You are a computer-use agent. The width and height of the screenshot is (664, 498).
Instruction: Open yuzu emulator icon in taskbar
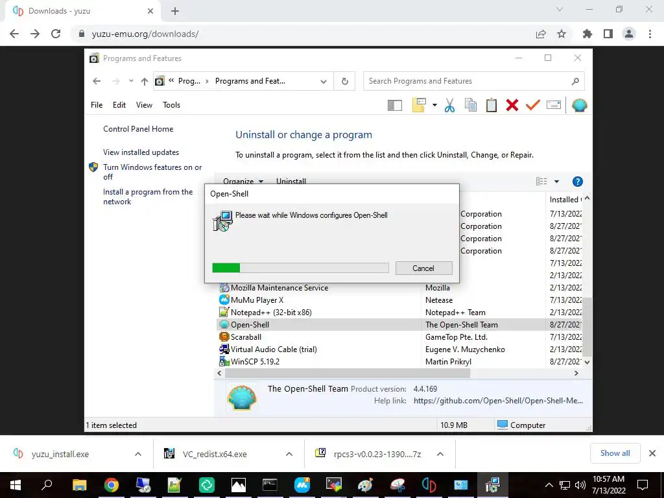point(429,485)
